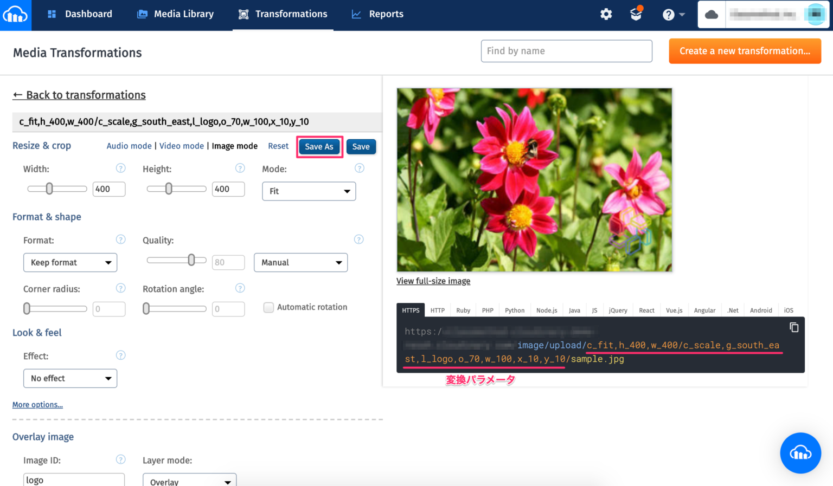Open the Reports section in the navigation
Viewport: 833px width, 486px height.
385,14
